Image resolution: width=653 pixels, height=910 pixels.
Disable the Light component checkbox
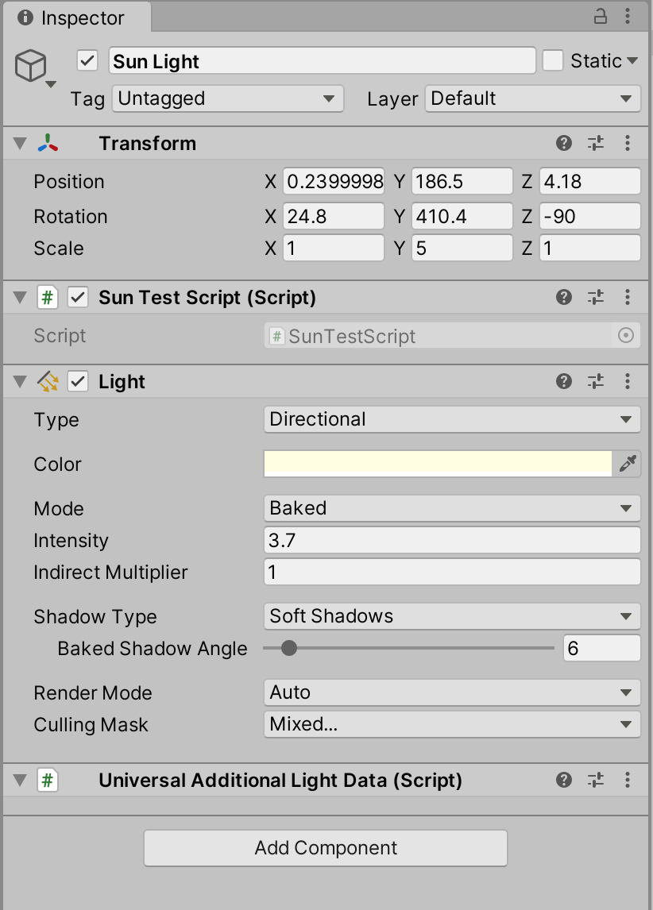coord(78,381)
